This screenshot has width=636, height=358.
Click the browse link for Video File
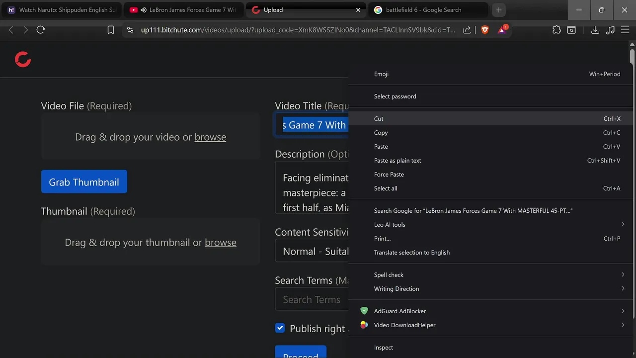point(210,137)
